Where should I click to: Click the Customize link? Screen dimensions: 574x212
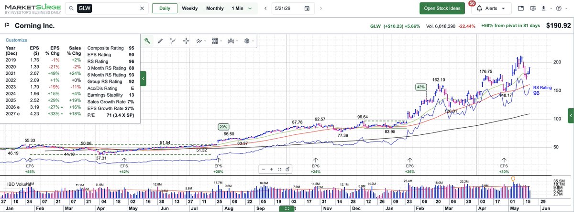(17, 40)
